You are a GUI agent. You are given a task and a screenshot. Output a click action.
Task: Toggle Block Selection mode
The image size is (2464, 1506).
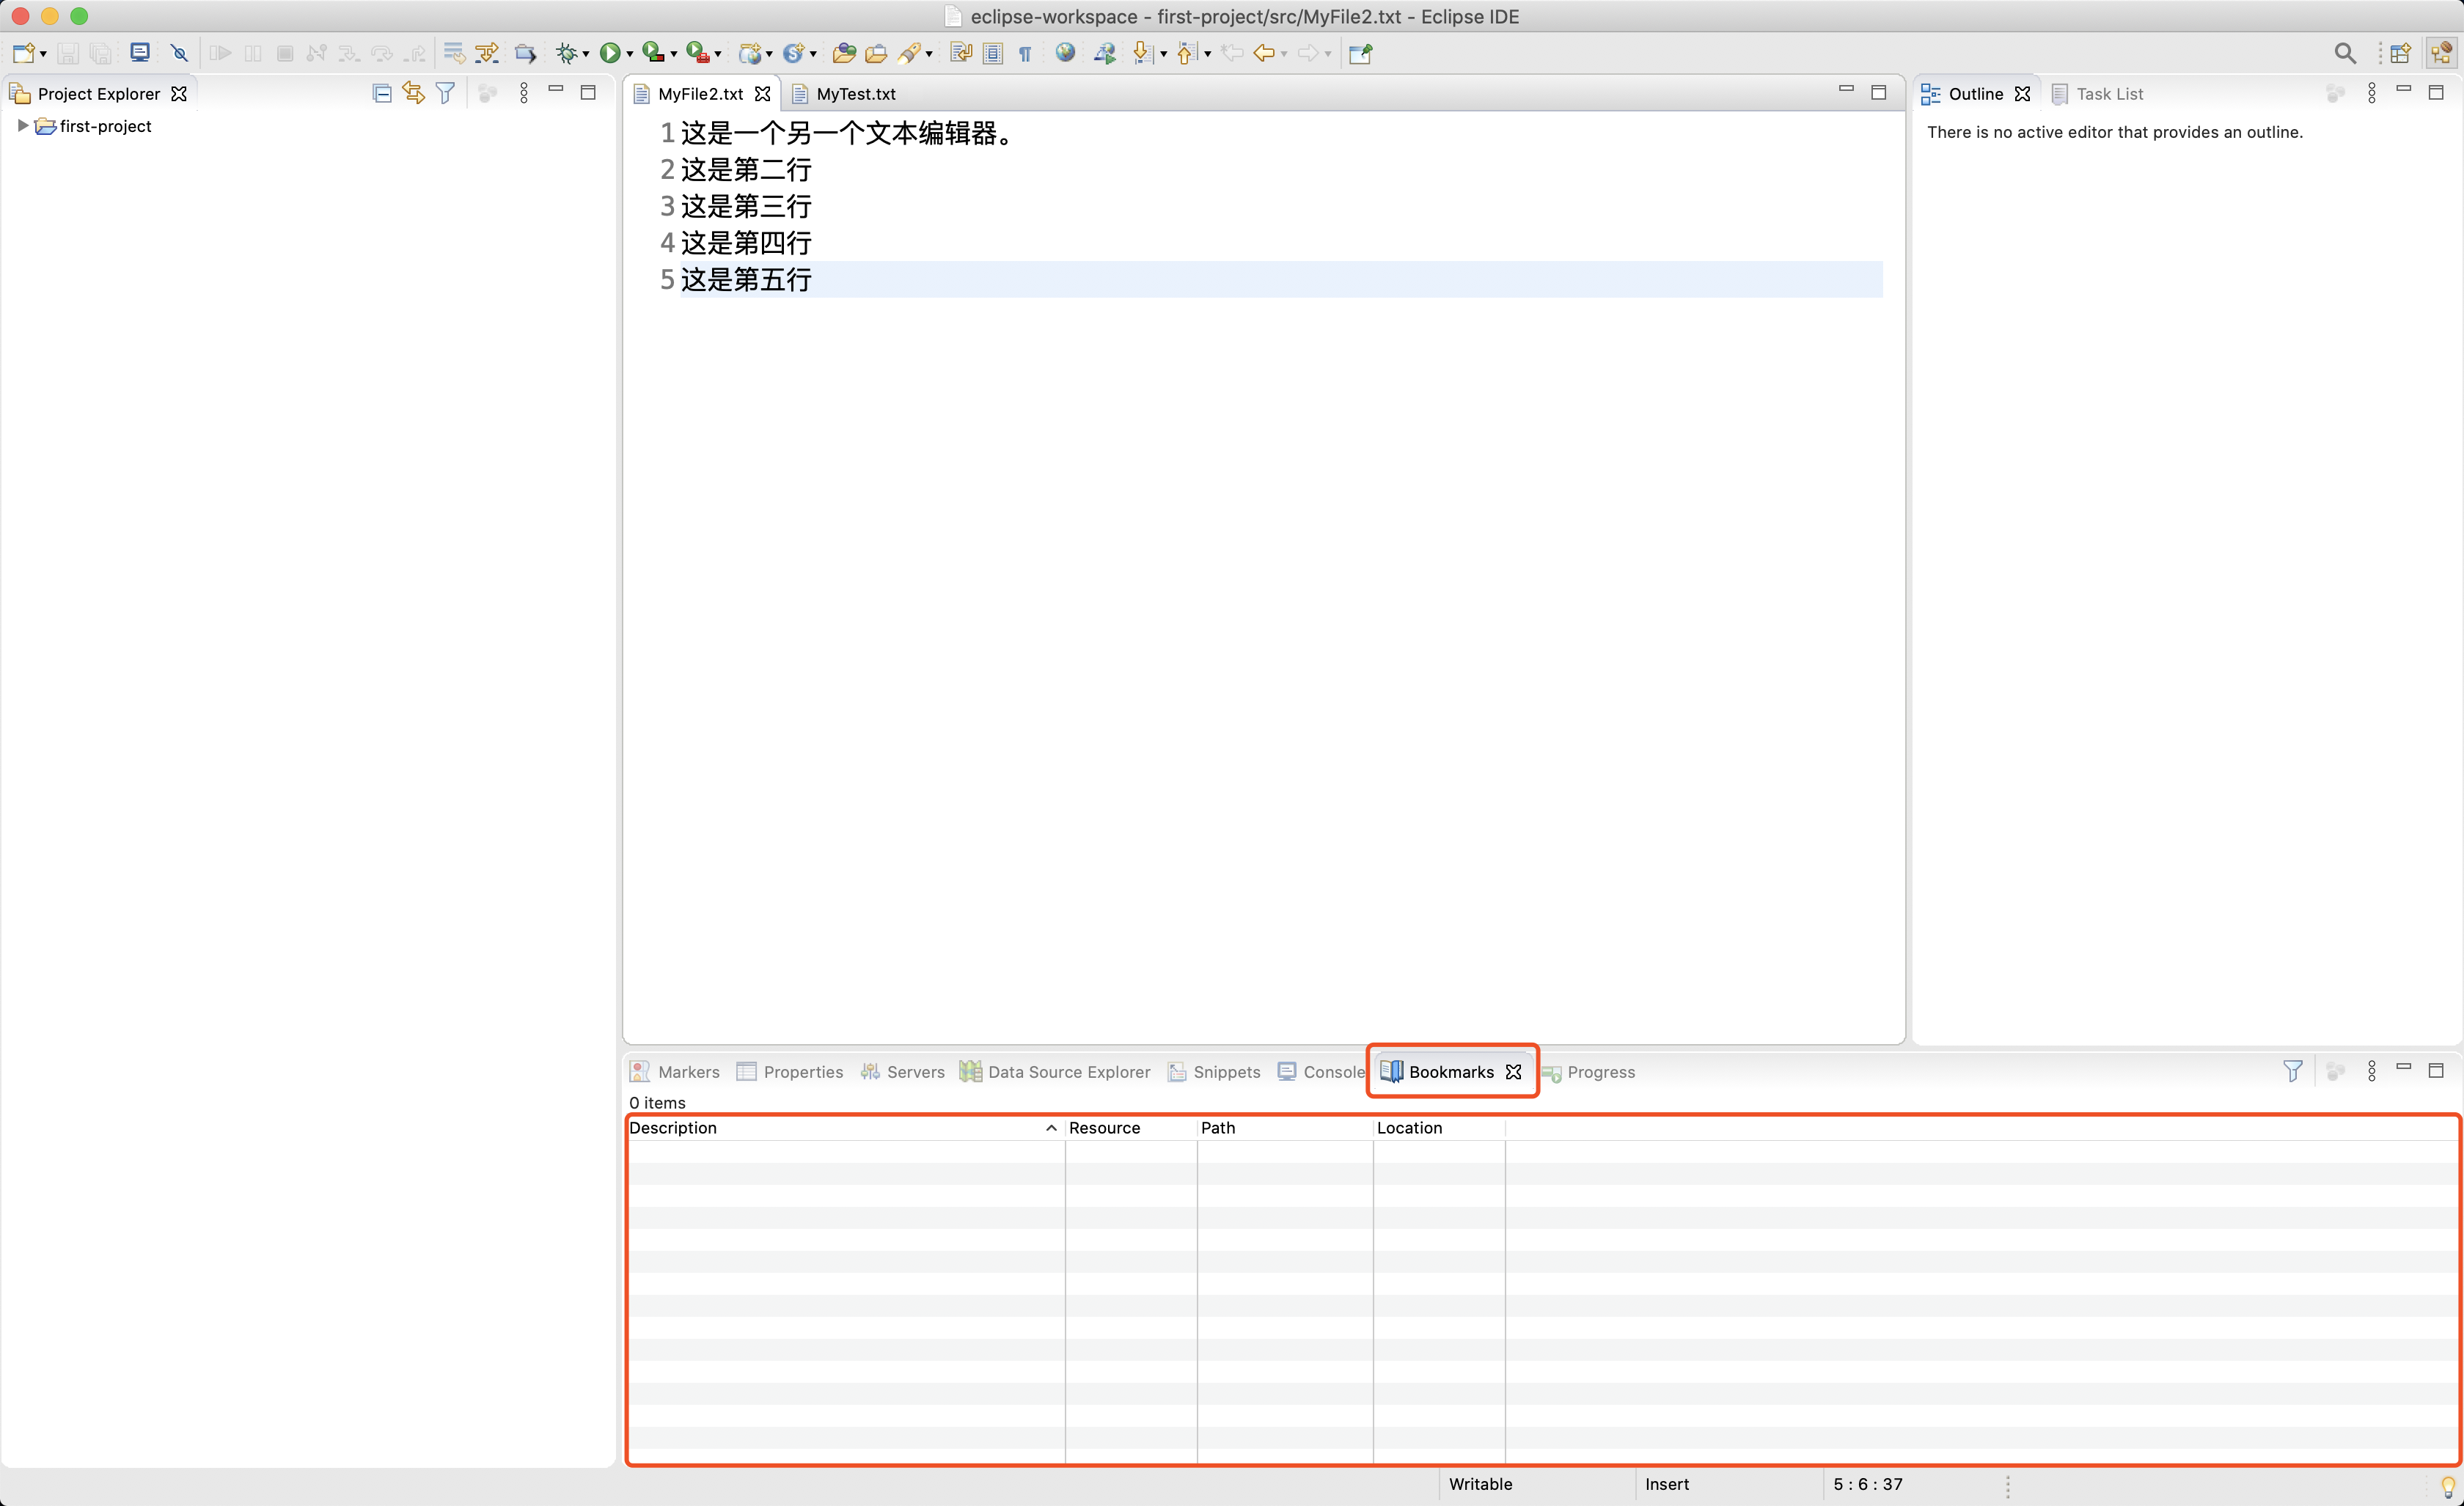pyautogui.click(x=992, y=53)
